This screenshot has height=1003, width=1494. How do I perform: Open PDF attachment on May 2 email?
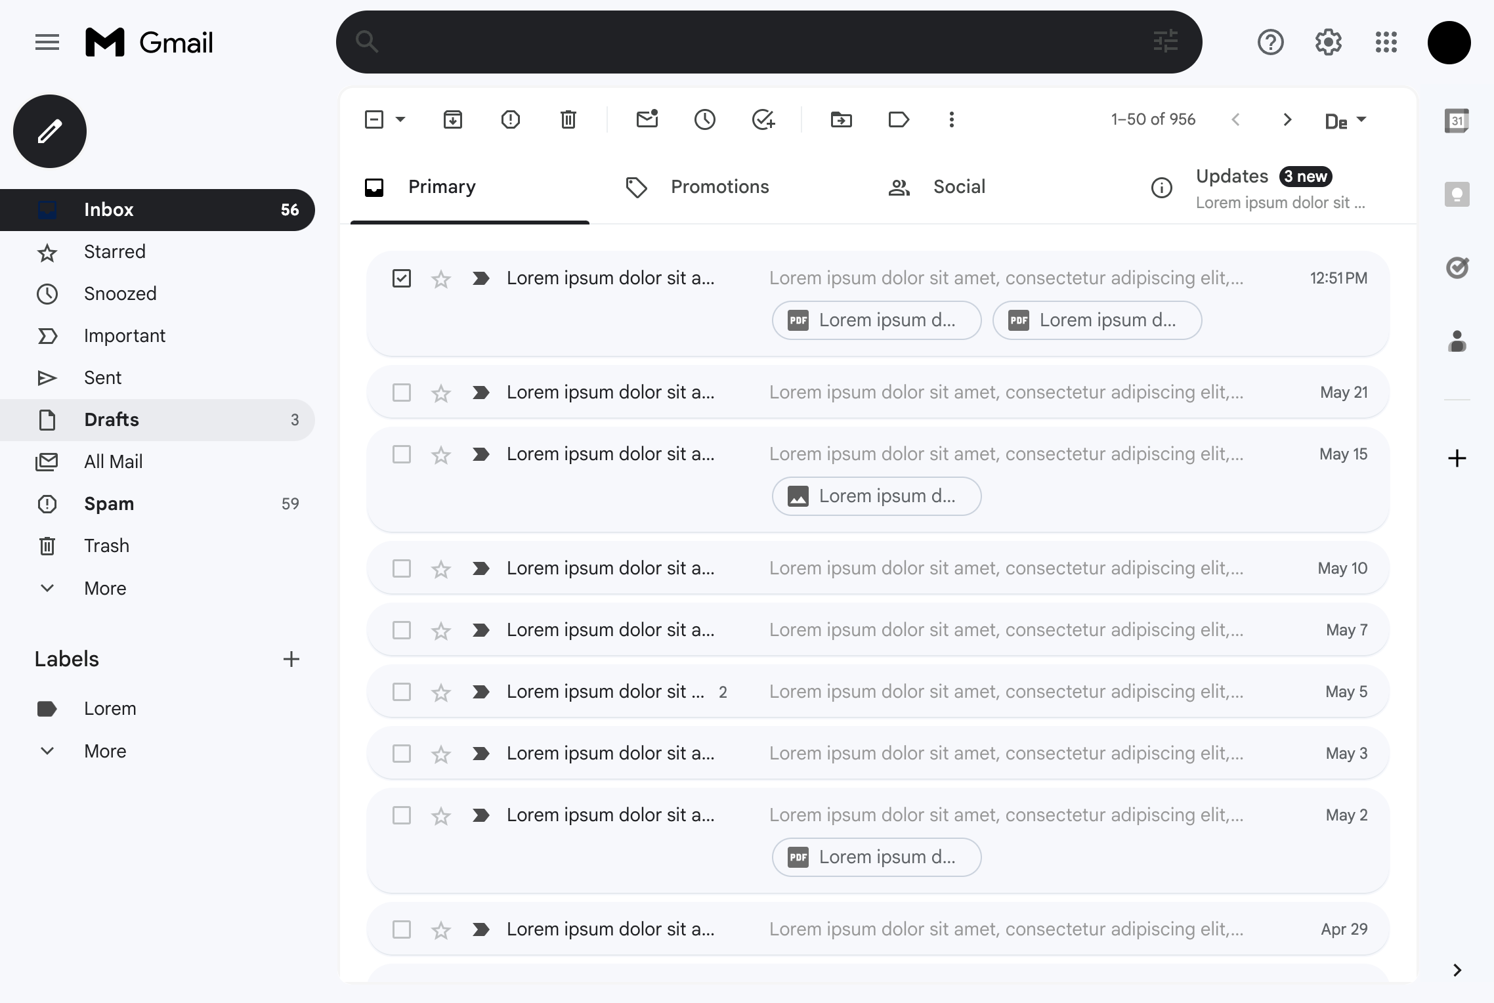(x=876, y=857)
